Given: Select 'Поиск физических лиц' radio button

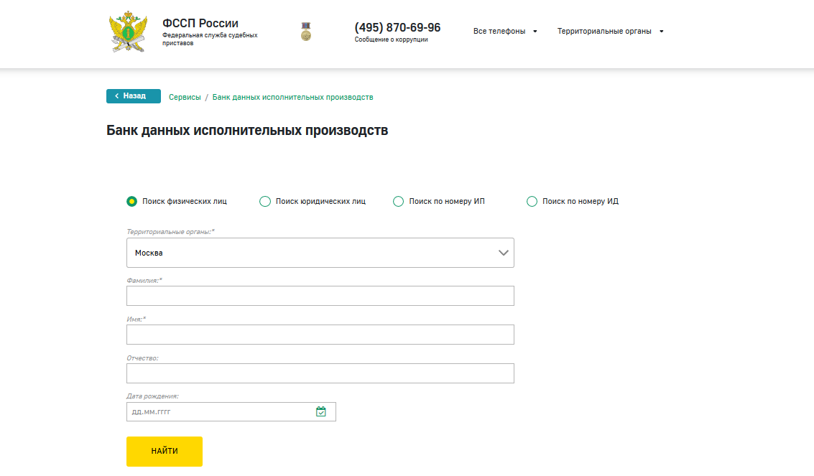Looking at the screenshot, I should coord(132,202).
